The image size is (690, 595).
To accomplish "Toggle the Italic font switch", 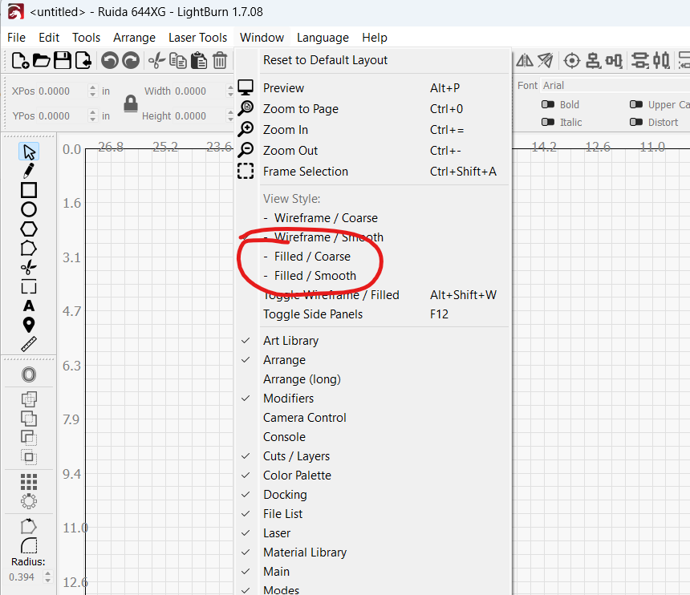I will [548, 122].
